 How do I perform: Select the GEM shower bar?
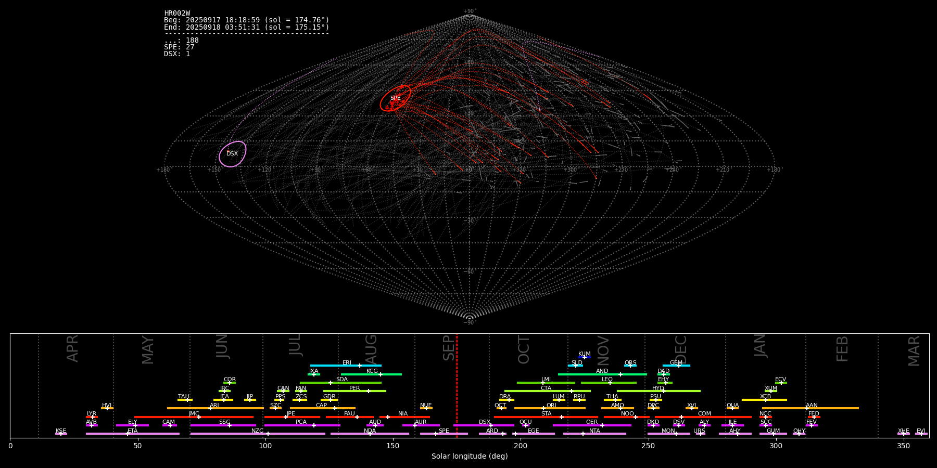[x=676, y=366]
